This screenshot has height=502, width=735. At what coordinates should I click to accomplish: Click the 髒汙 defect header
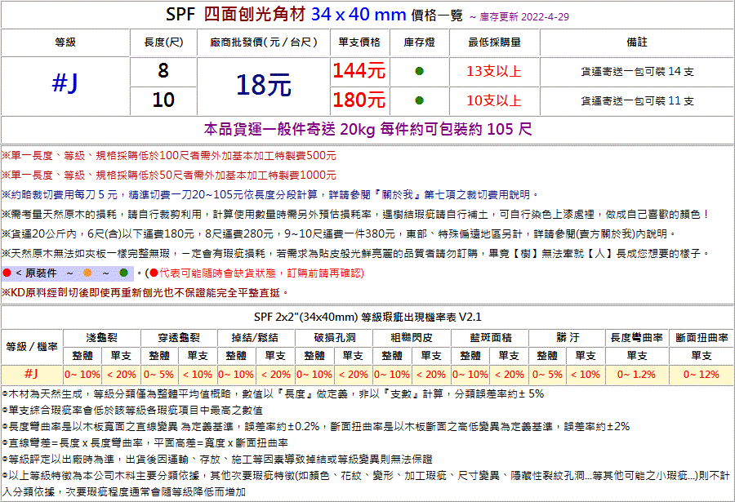568,337
